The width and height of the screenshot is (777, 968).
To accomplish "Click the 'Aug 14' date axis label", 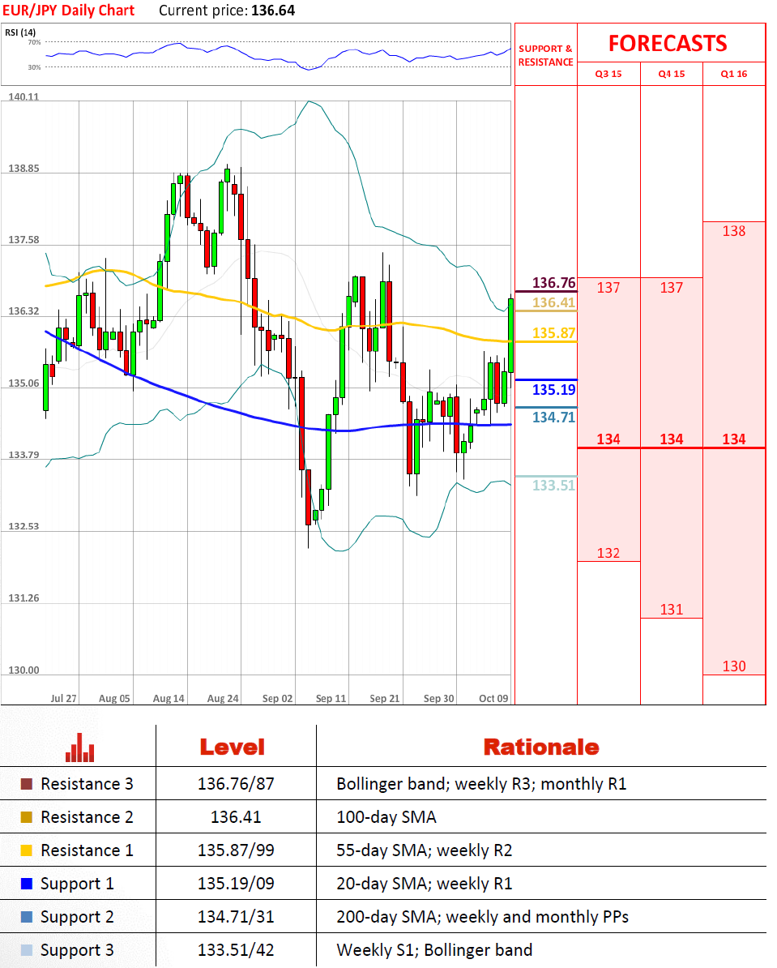I will (x=169, y=699).
